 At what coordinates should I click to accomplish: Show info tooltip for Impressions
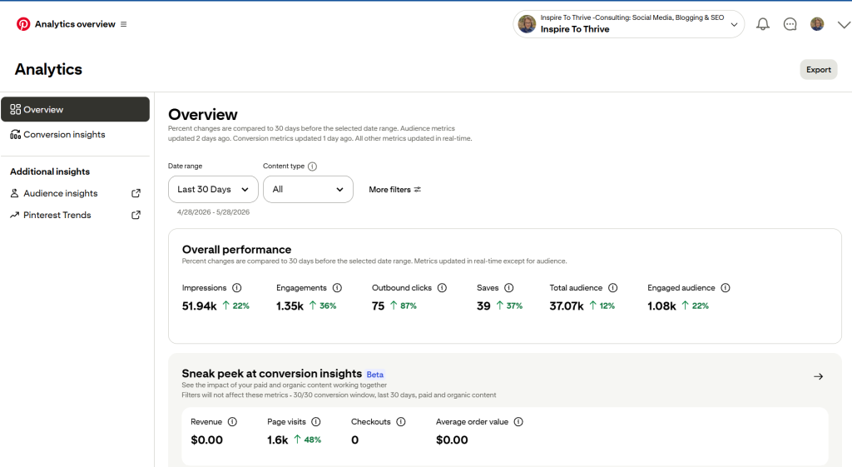tap(237, 287)
